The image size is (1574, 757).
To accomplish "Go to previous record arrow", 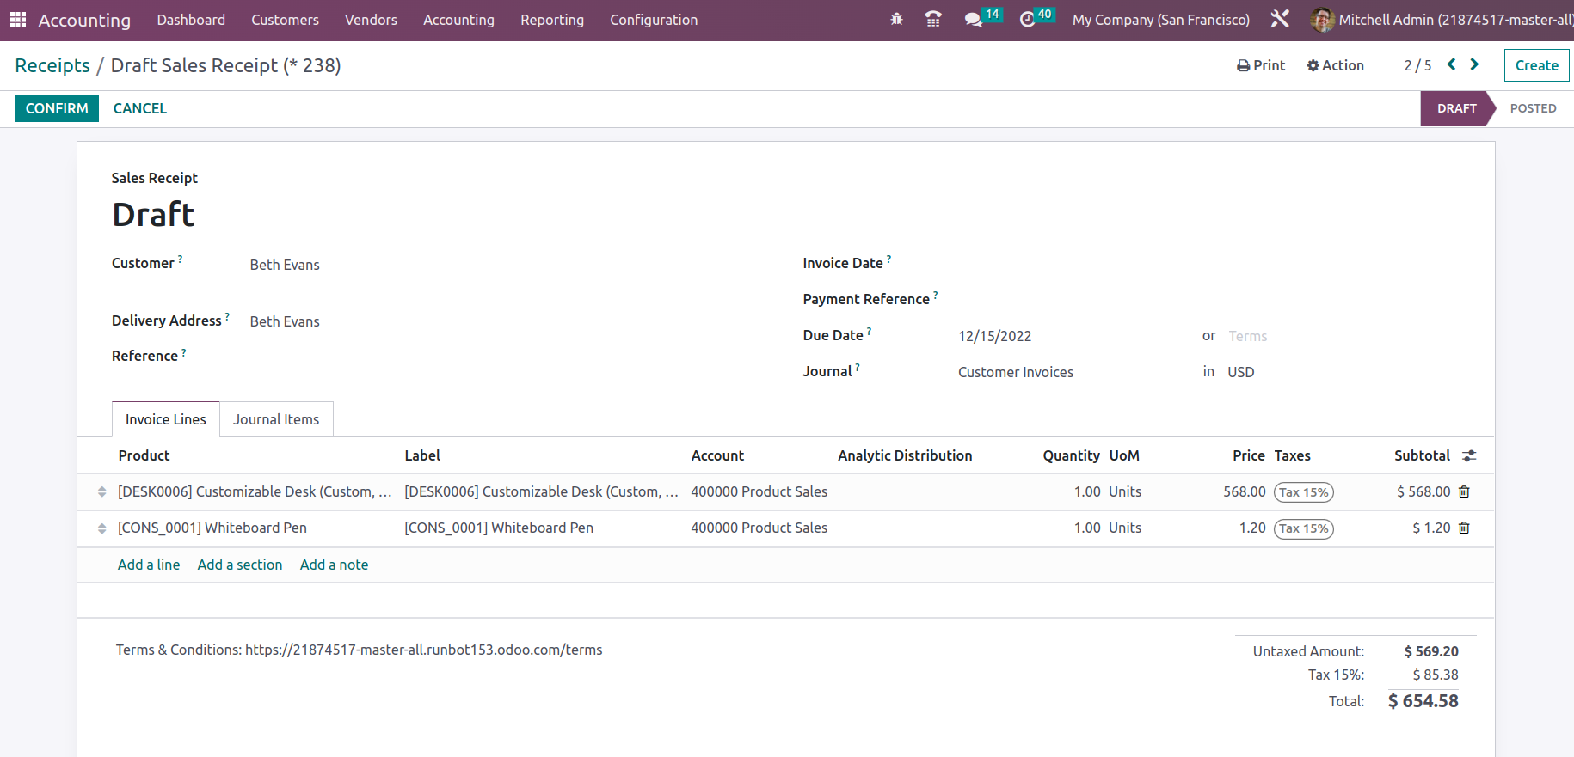I will click(x=1451, y=64).
